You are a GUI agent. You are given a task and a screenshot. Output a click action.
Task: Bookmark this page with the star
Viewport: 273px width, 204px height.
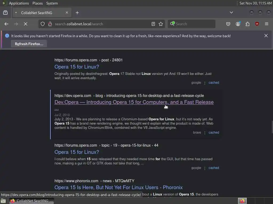coord(161,24)
